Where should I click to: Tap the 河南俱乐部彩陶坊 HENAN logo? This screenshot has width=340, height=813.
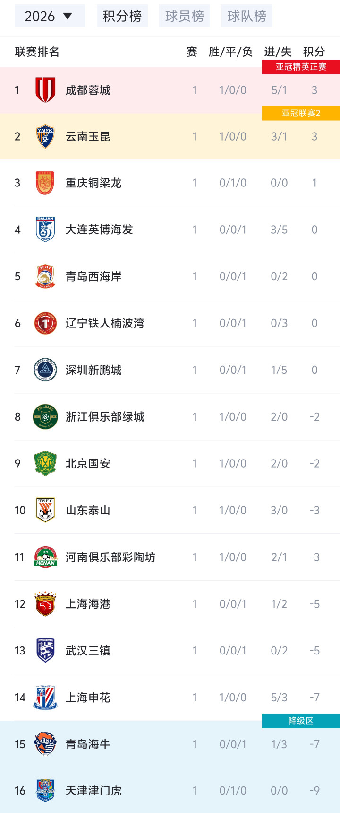click(45, 557)
